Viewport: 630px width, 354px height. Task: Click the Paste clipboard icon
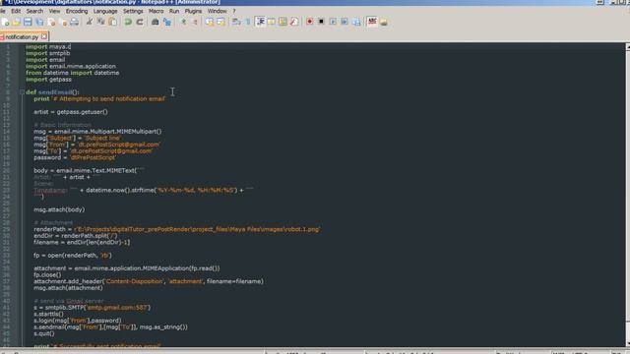click(x=112, y=22)
